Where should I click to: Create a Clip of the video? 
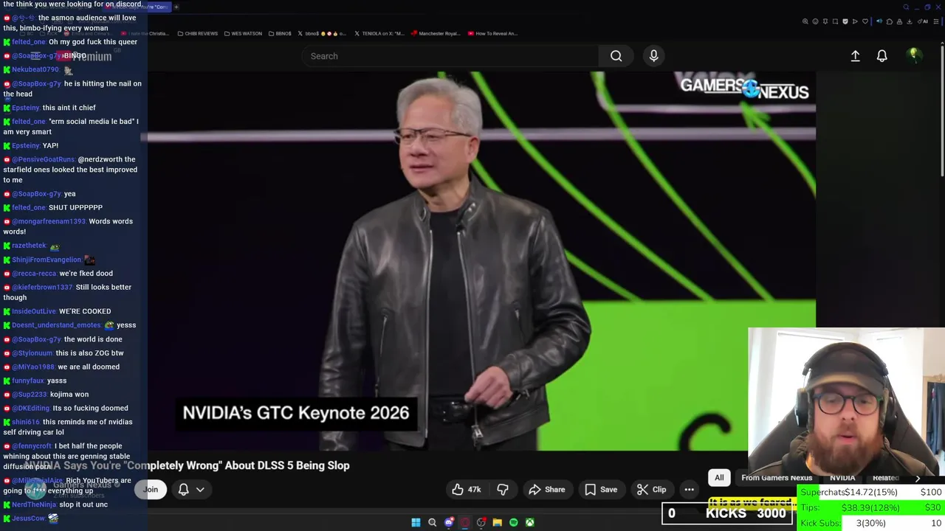(x=651, y=489)
